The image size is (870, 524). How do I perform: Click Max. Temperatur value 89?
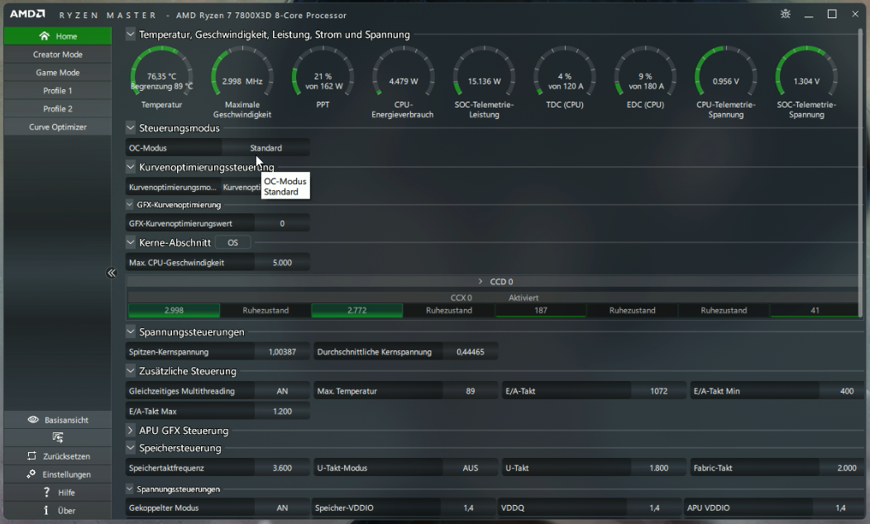[x=471, y=391]
